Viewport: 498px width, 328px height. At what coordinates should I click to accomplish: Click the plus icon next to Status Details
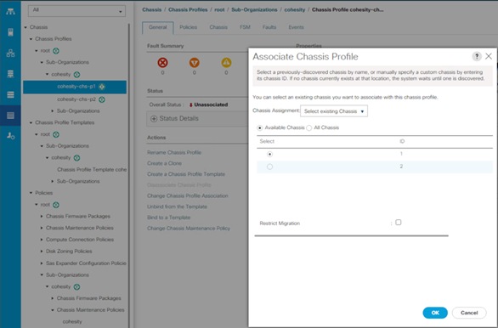[x=154, y=118]
